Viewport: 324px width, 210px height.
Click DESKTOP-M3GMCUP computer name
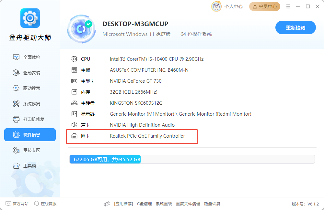point(135,24)
